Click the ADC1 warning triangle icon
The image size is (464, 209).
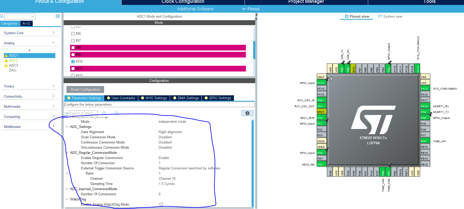(6, 55)
